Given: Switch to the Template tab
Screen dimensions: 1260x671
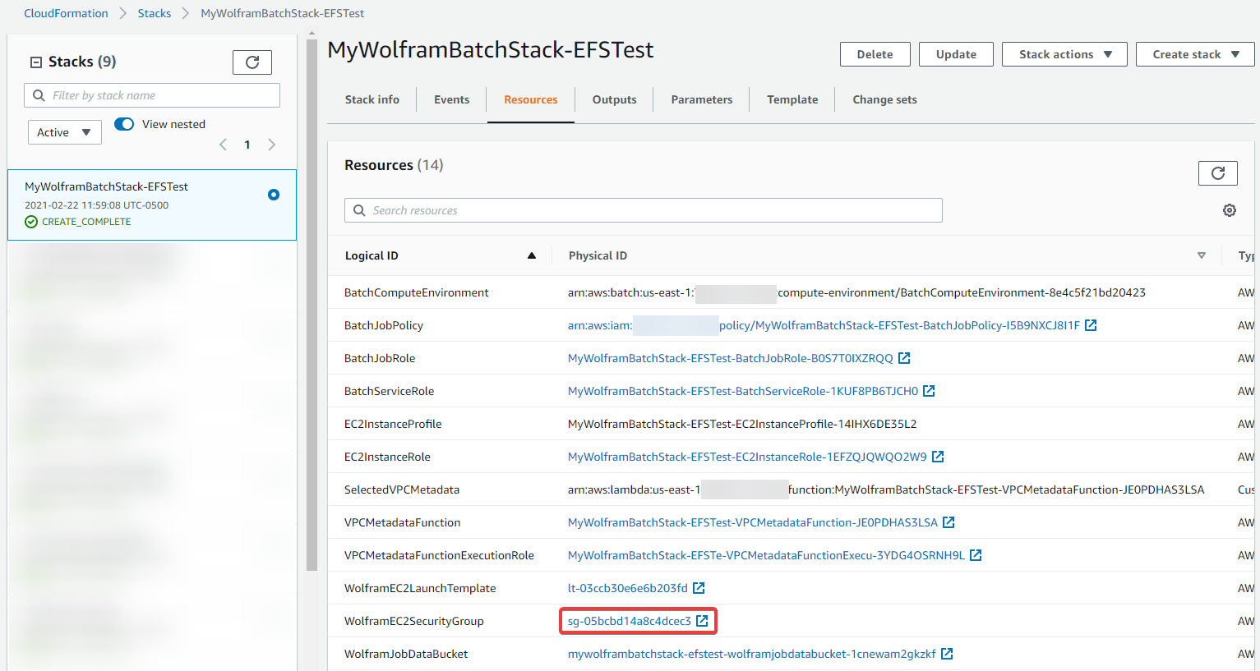Looking at the screenshot, I should tap(792, 99).
